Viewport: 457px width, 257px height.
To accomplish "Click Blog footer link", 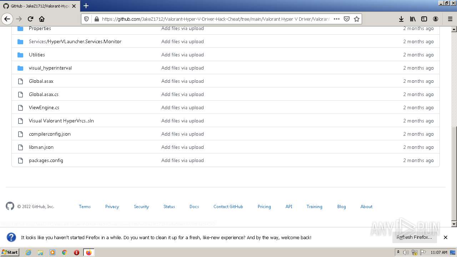I will (x=341, y=206).
